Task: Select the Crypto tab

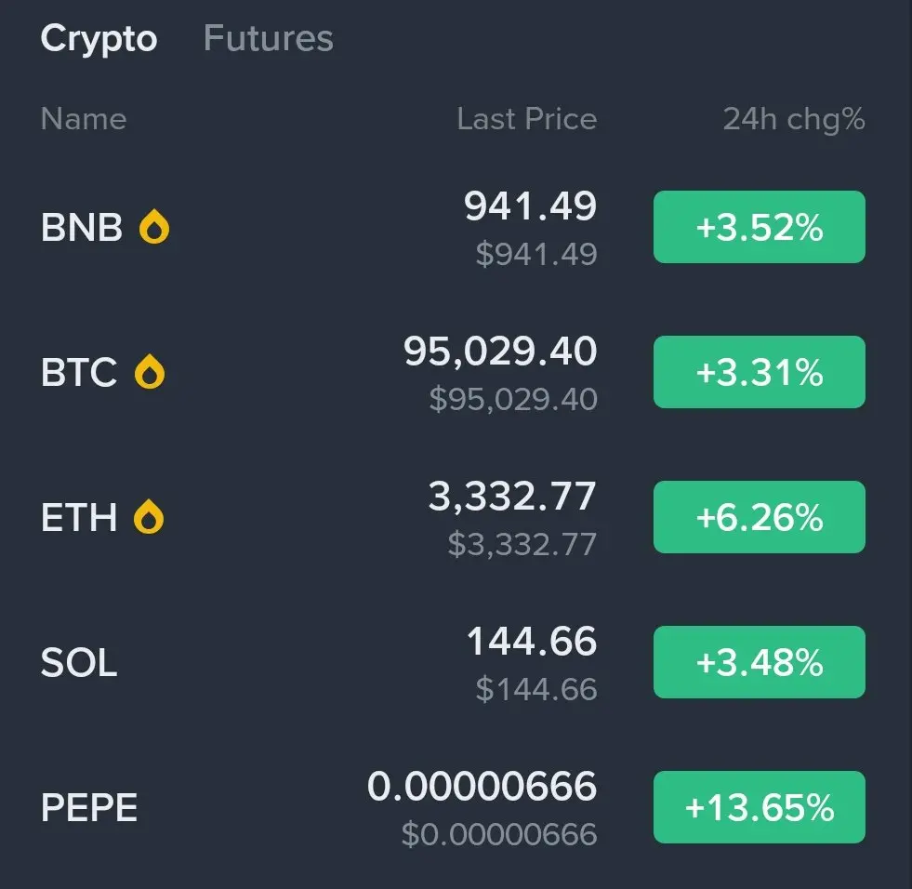Action: point(99,38)
